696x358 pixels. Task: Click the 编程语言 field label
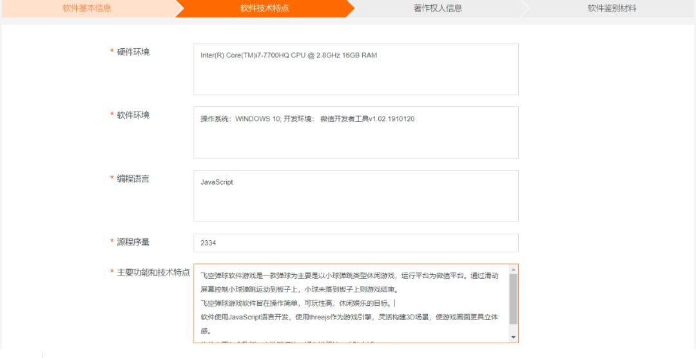click(x=133, y=179)
